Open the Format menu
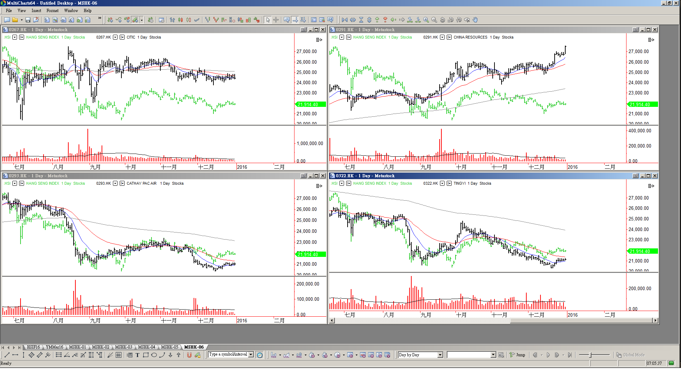 click(x=52, y=11)
